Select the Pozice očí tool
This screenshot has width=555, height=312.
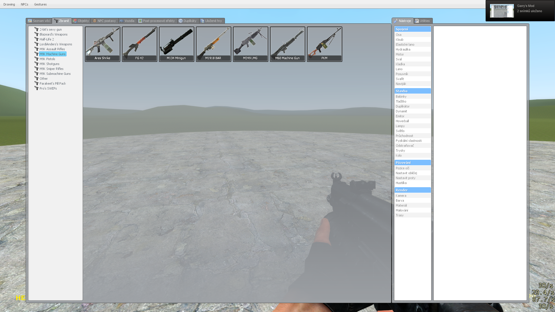pos(412,168)
